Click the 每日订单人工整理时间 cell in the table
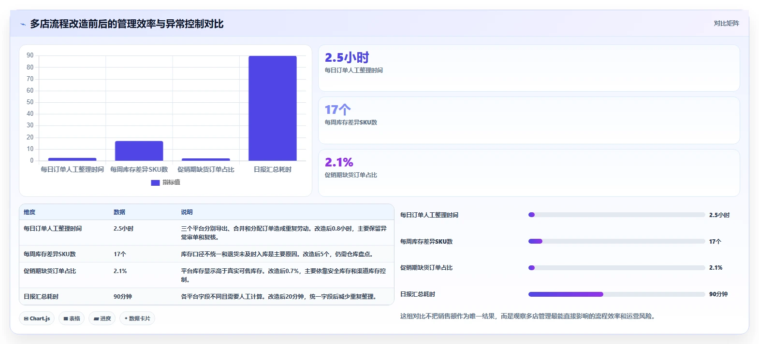This screenshot has width=759, height=344. click(53, 229)
